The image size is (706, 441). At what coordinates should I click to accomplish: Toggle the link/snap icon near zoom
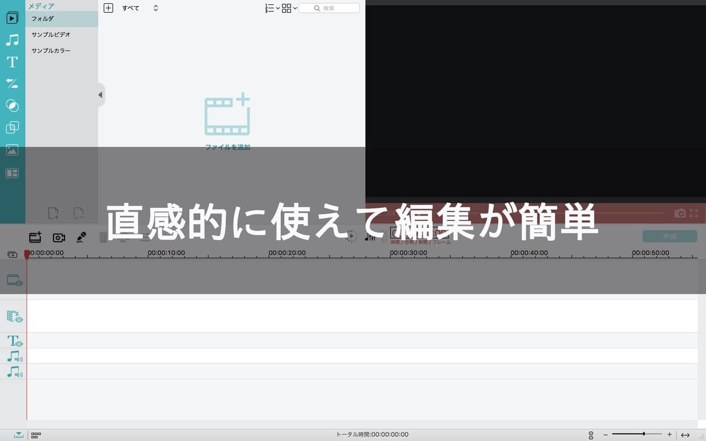591,435
